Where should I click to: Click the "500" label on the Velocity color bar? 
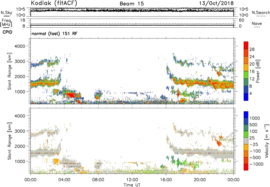click(253, 125)
